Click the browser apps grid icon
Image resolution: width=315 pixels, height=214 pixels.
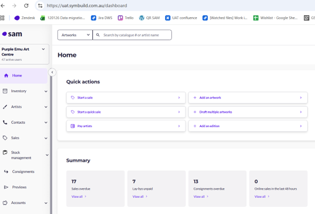[2, 18]
